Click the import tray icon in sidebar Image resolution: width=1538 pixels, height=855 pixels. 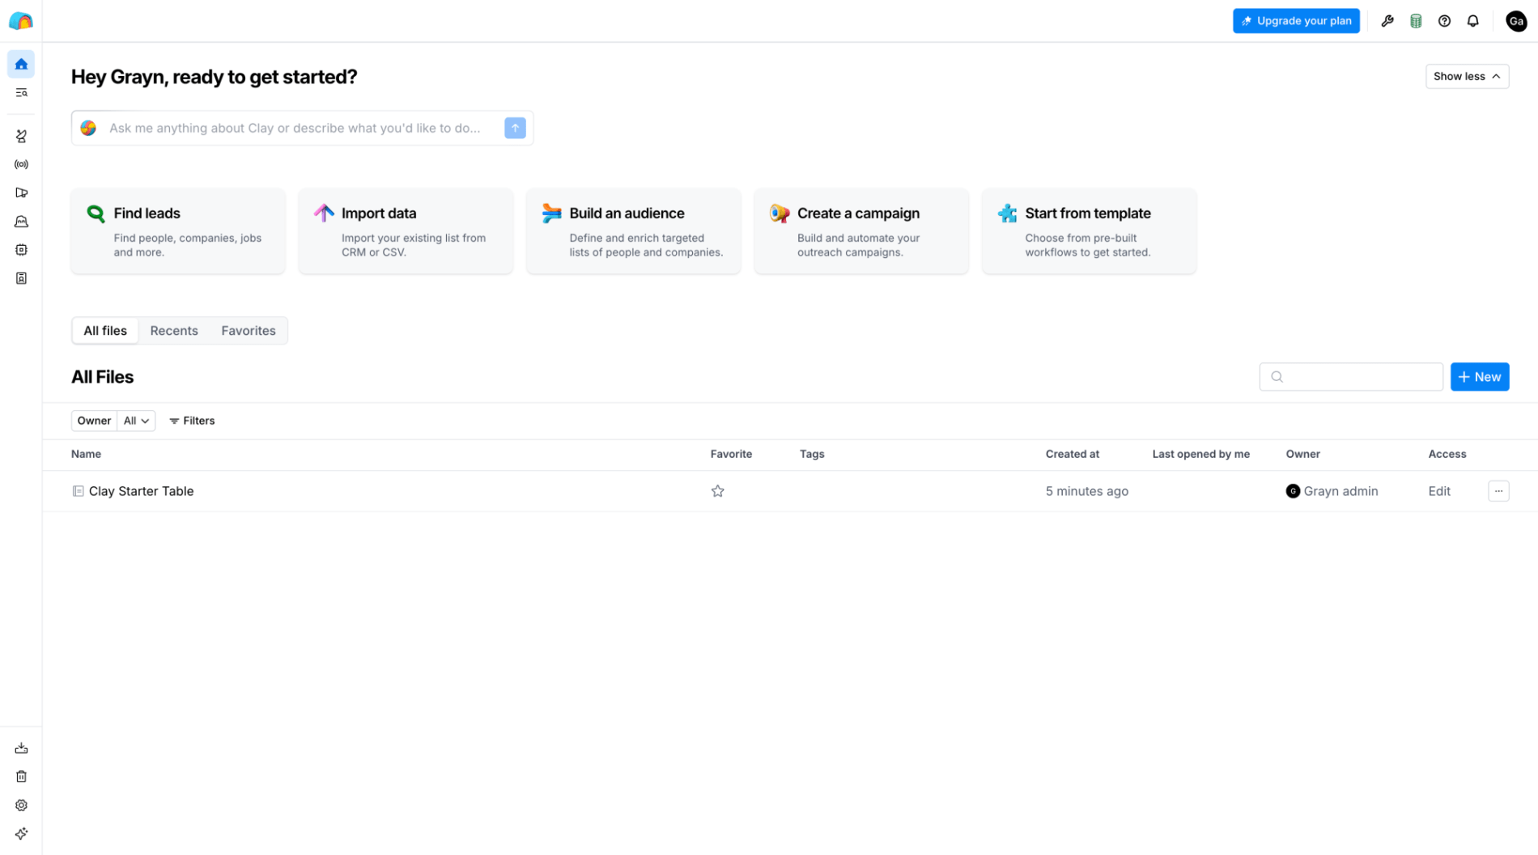pyautogui.click(x=21, y=748)
